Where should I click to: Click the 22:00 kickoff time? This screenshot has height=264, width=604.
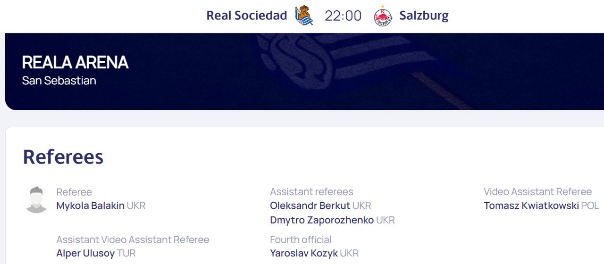(343, 16)
